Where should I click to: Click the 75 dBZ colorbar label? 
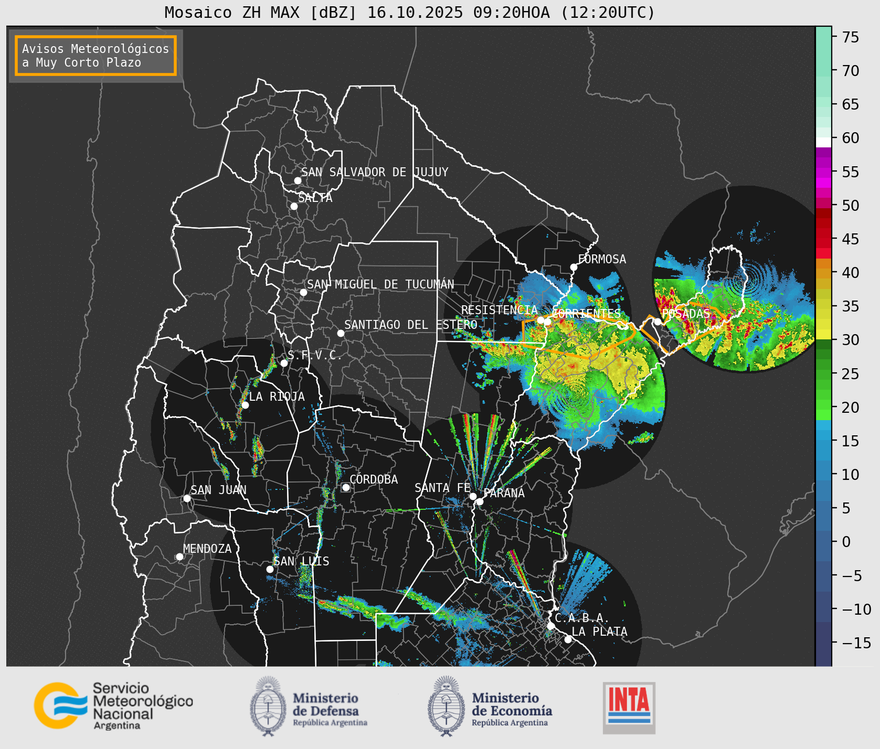click(851, 37)
